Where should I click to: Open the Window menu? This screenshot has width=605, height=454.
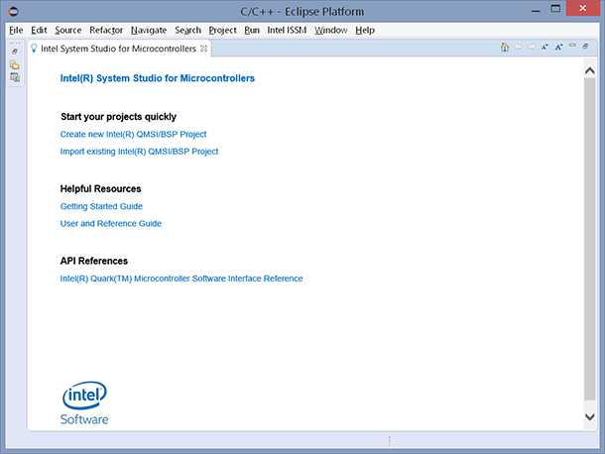click(x=330, y=30)
